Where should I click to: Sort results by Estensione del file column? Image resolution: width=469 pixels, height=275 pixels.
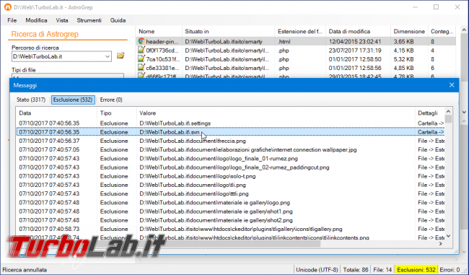tap(300, 32)
